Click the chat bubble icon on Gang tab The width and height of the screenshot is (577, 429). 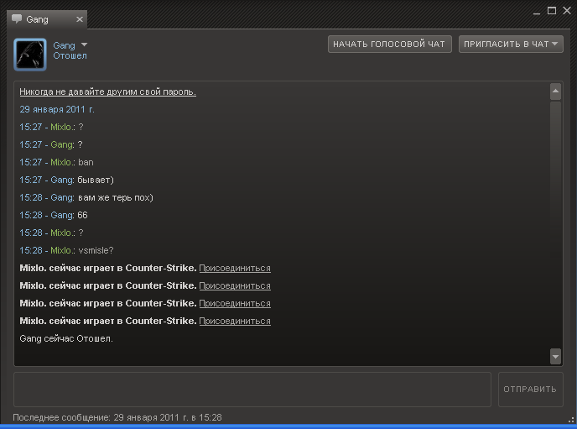pyautogui.click(x=17, y=19)
